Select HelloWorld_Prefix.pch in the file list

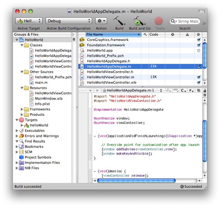140,56
